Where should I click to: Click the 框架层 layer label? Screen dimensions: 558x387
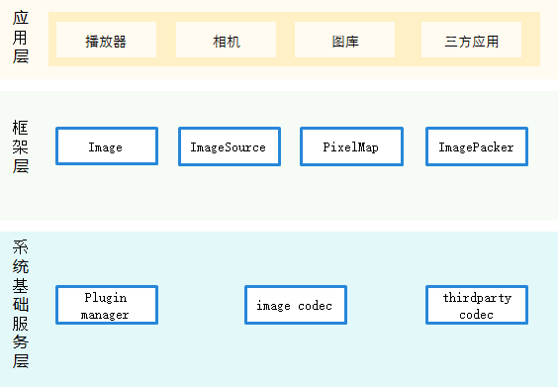coord(21,146)
